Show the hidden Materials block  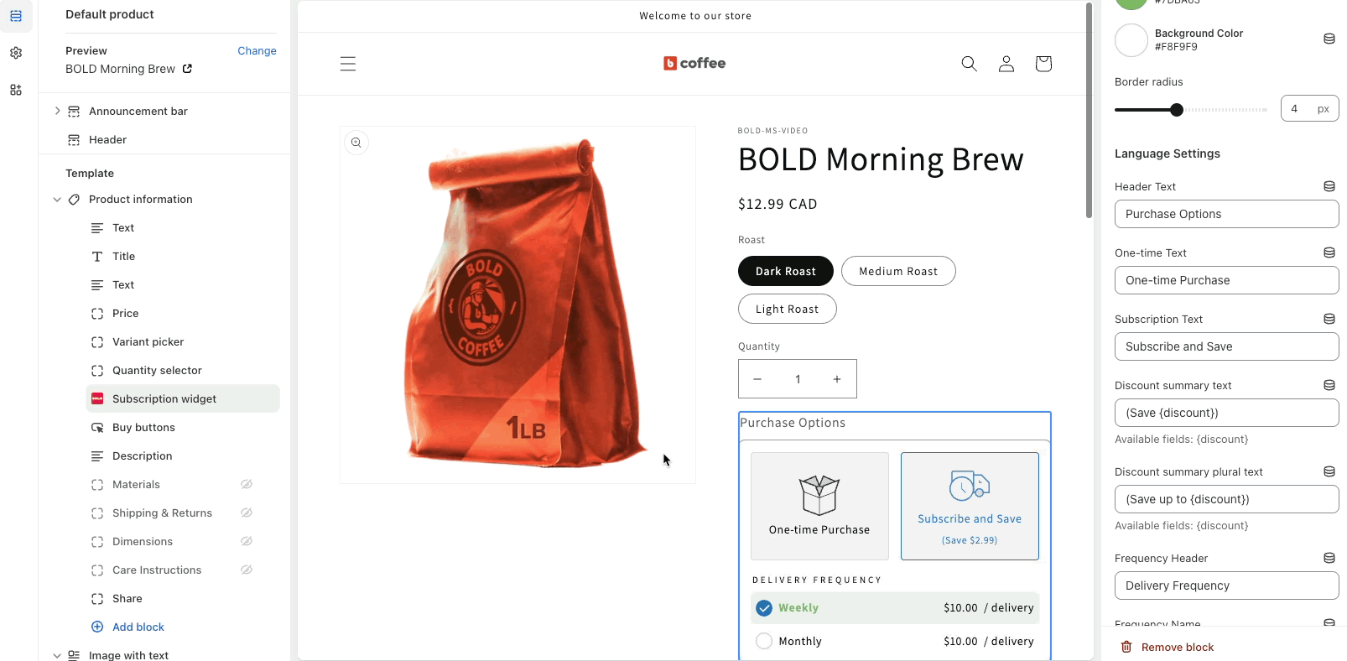[x=247, y=484]
